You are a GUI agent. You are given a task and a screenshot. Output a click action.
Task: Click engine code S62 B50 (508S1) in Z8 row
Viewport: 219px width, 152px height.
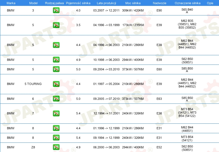187,148
